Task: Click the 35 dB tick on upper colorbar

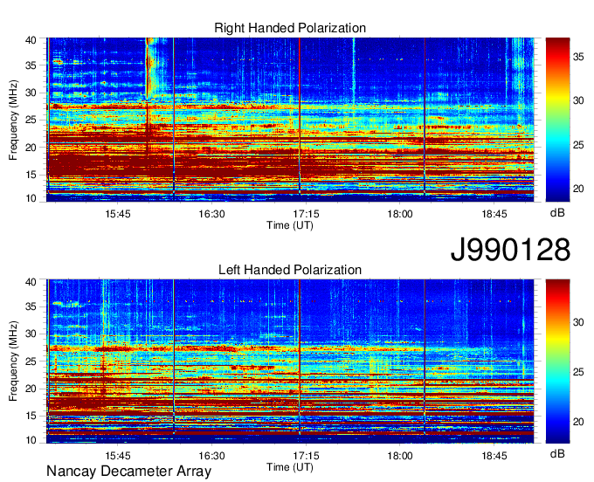Action: [578, 57]
